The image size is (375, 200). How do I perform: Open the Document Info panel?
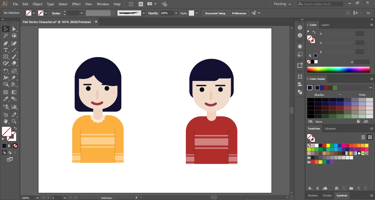click(x=300, y=35)
